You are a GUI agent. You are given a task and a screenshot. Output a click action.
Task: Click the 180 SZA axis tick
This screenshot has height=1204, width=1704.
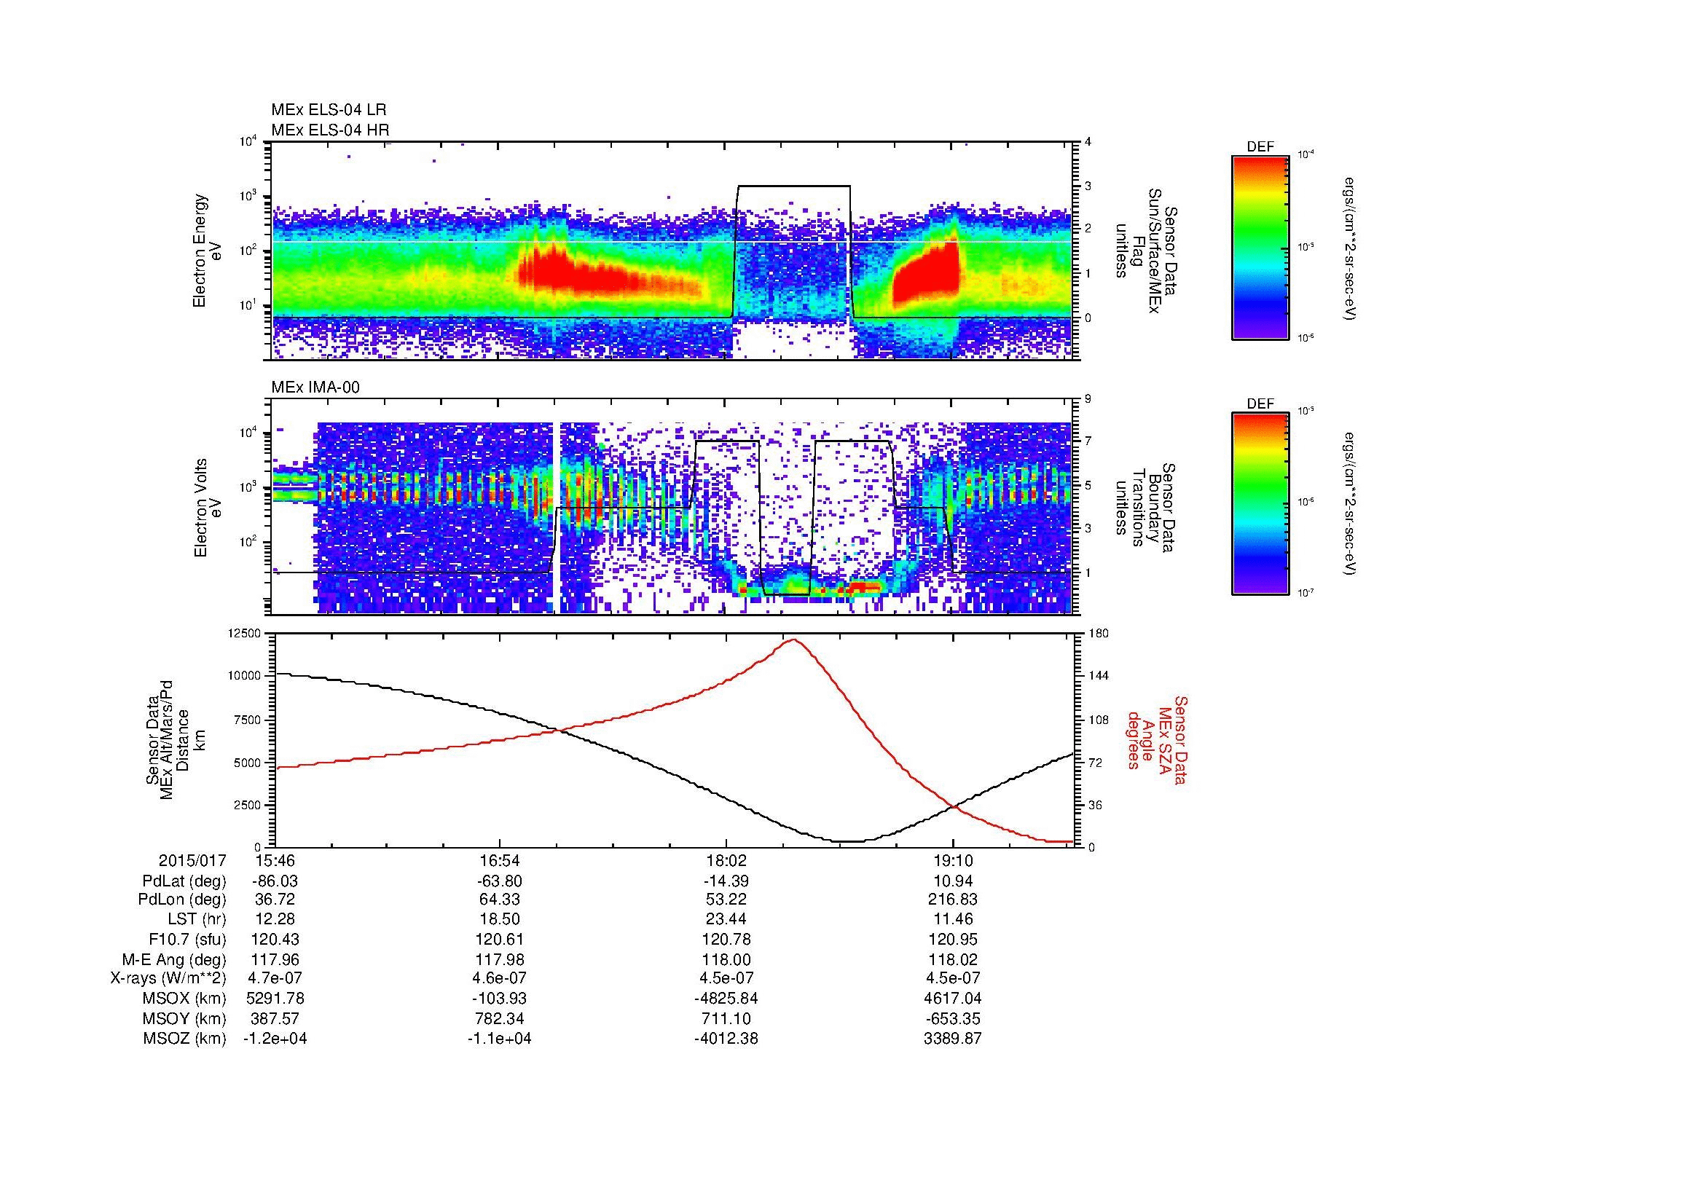(x=1099, y=634)
